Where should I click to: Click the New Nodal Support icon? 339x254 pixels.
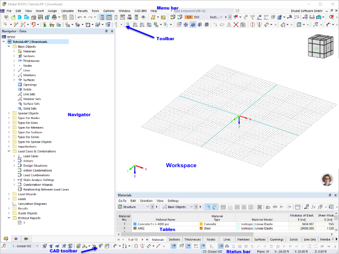pos(45,25)
